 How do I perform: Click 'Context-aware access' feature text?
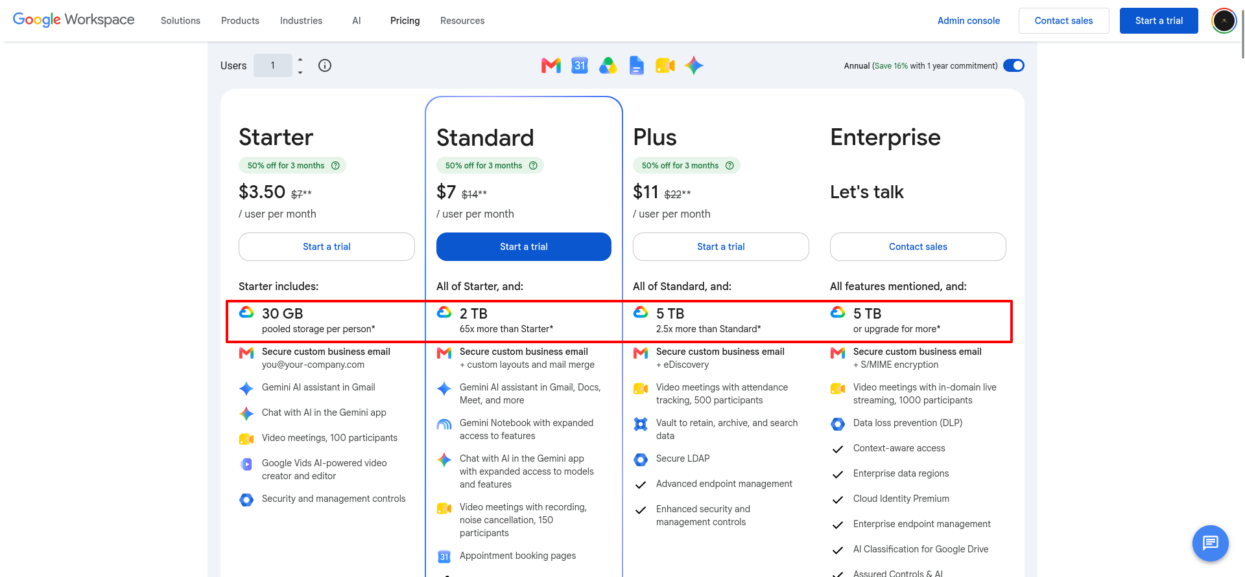tap(899, 448)
